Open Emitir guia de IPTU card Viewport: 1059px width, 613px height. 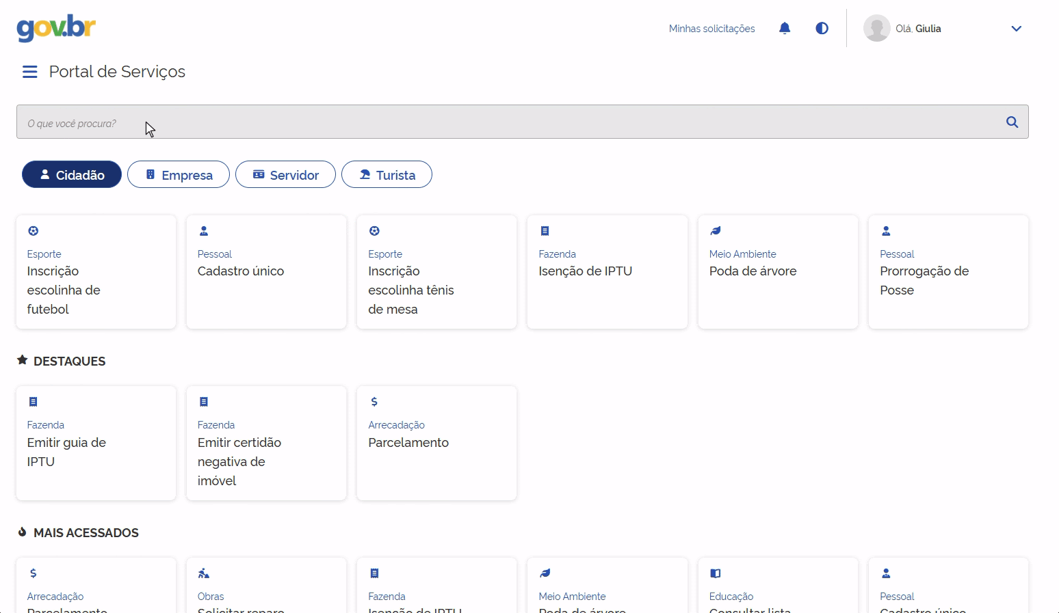(x=96, y=443)
